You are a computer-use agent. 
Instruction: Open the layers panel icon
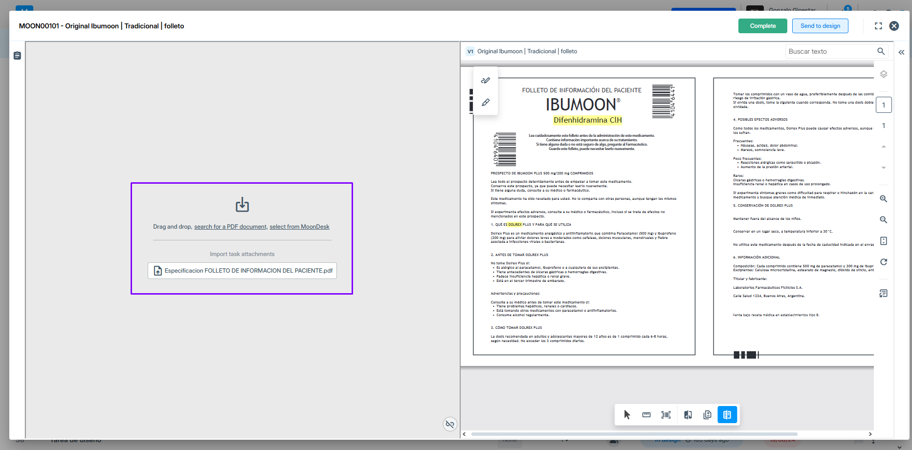(884, 74)
